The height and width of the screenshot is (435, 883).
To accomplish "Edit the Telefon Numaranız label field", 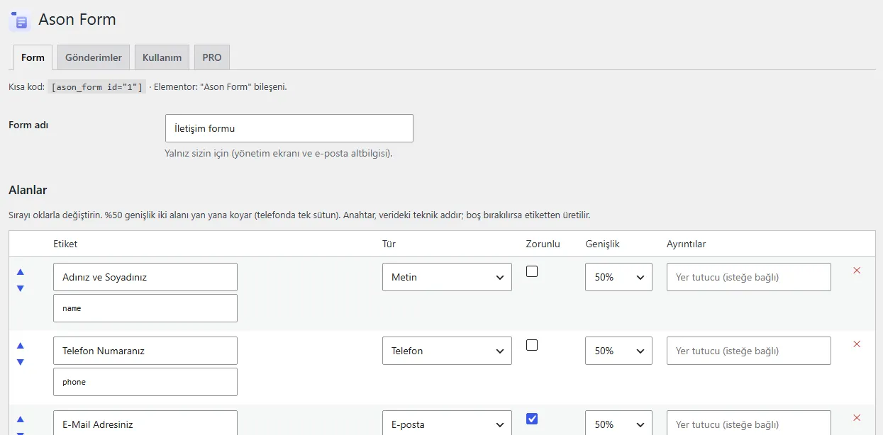I will [x=145, y=351].
